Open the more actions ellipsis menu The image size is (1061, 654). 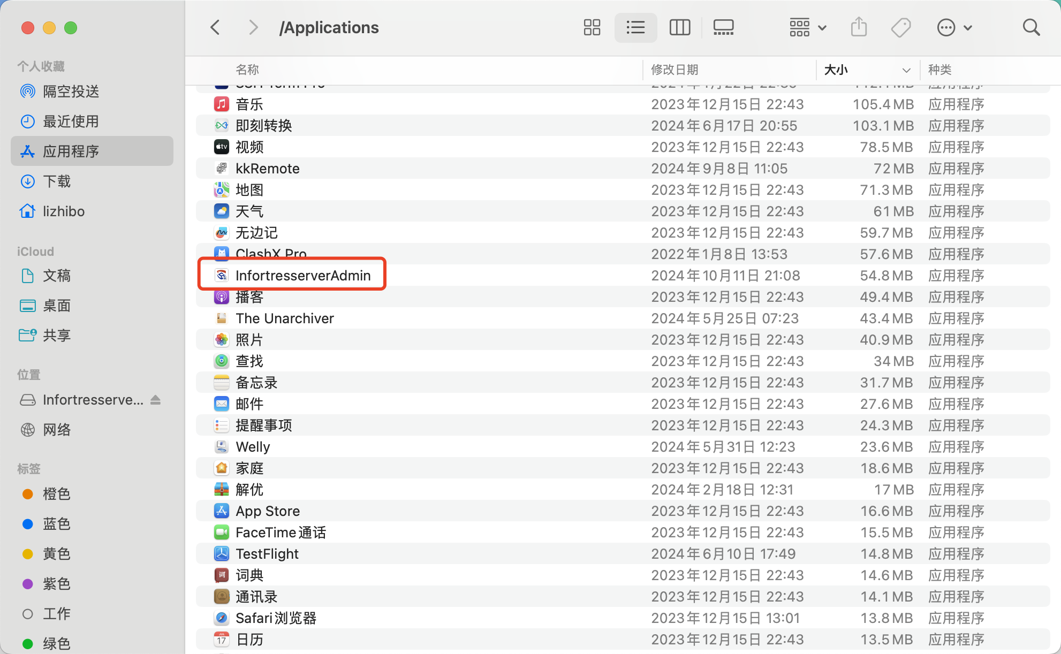[x=954, y=27]
